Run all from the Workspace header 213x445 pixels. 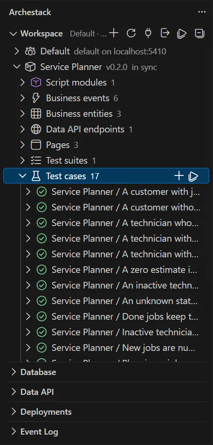click(x=182, y=33)
